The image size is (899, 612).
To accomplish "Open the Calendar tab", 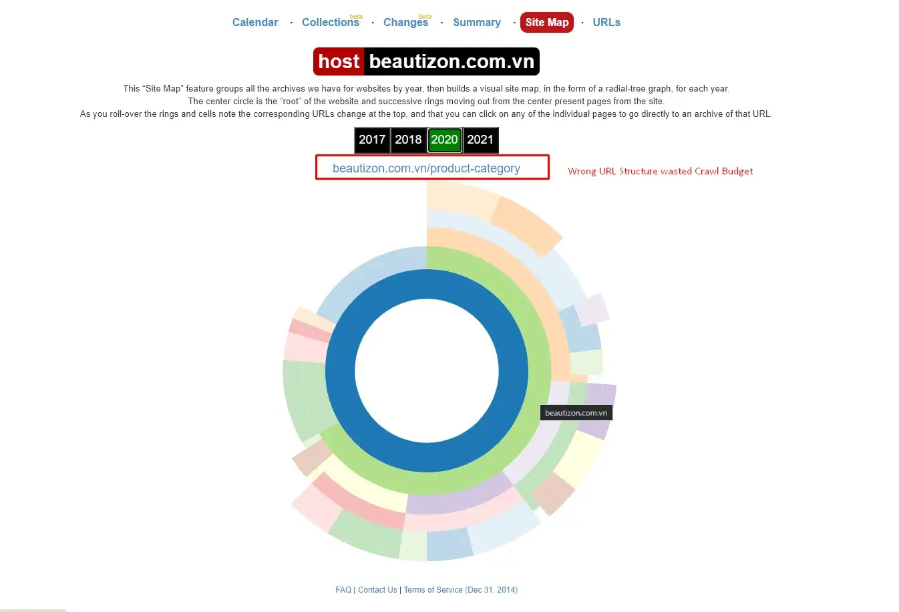I will (x=254, y=22).
